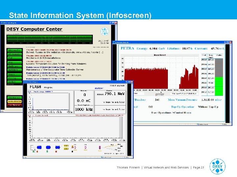Click the green service-history timeline graph
The height and width of the screenshot is (177, 237).
[50, 39]
